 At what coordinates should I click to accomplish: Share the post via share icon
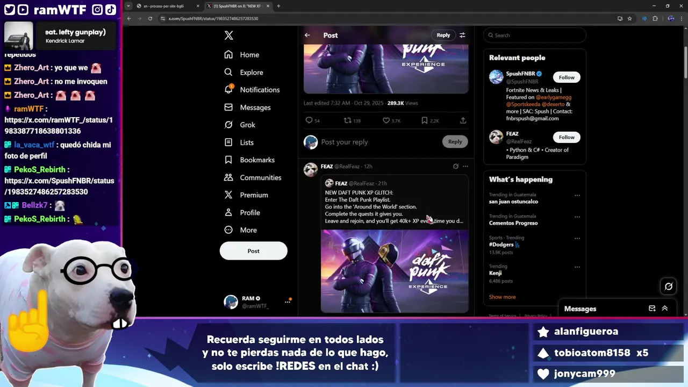463,120
